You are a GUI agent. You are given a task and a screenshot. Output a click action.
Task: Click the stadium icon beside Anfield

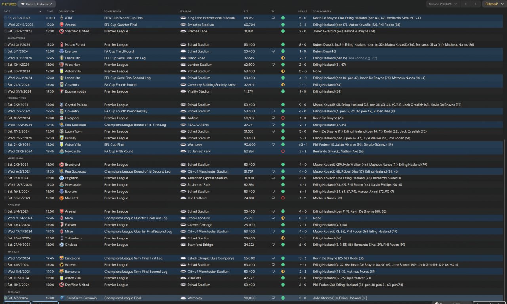pyautogui.click(x=183, y=118)
